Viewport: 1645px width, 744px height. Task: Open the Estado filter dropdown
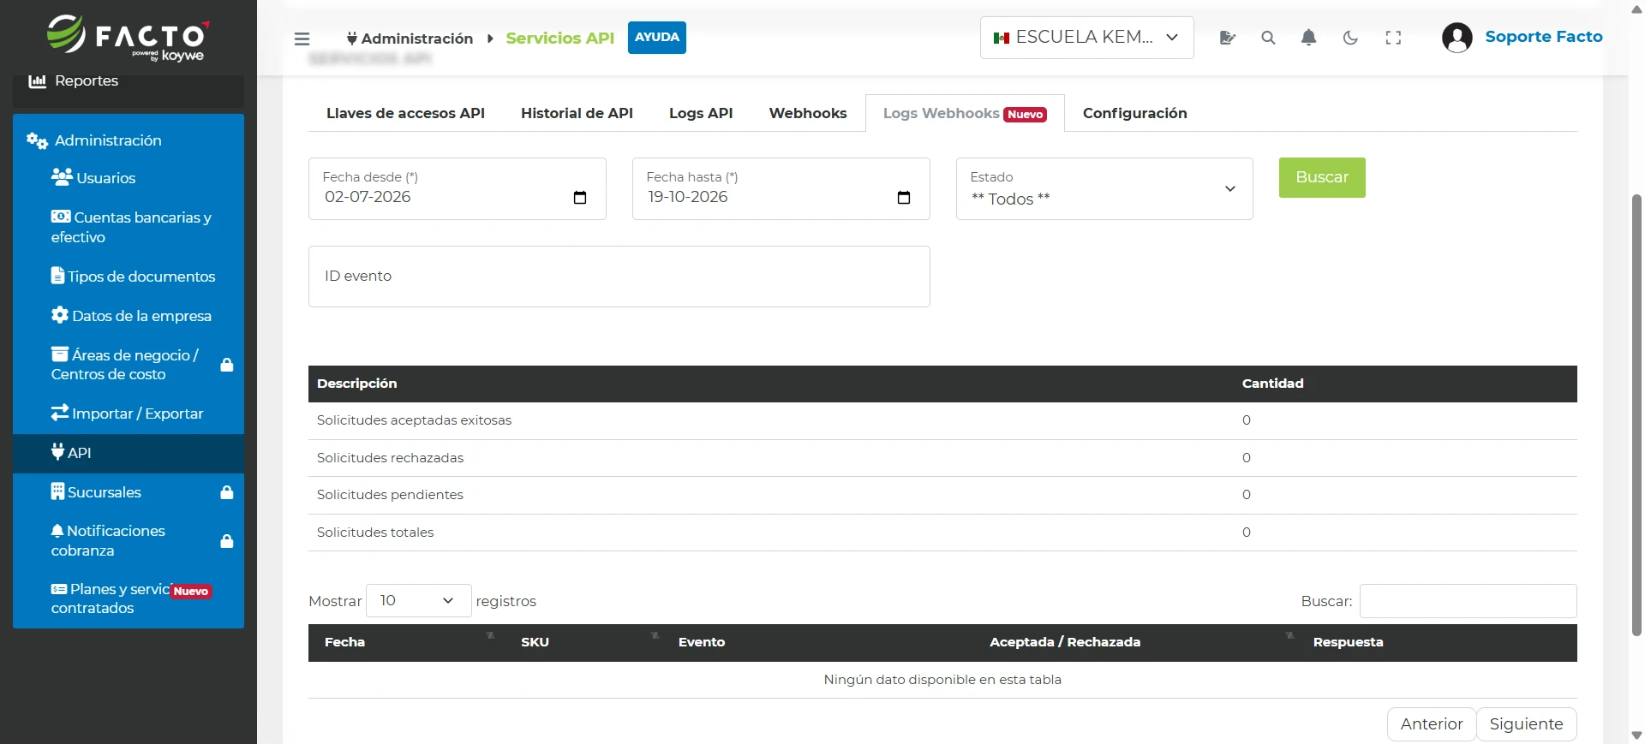click(1104, 188)
